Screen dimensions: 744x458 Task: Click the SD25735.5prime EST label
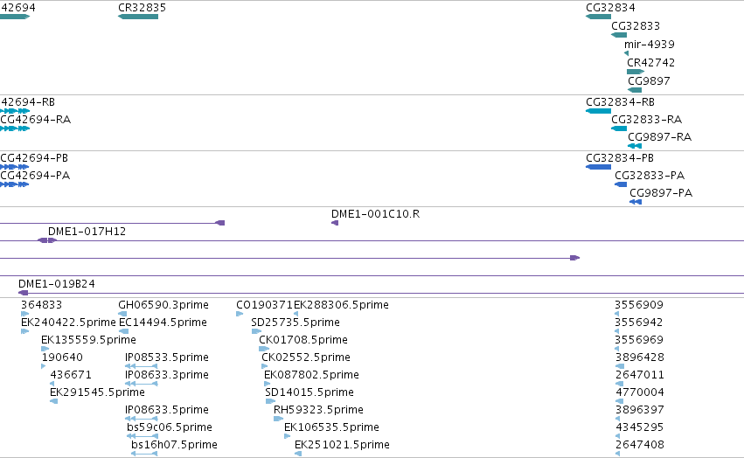[296, 323]
